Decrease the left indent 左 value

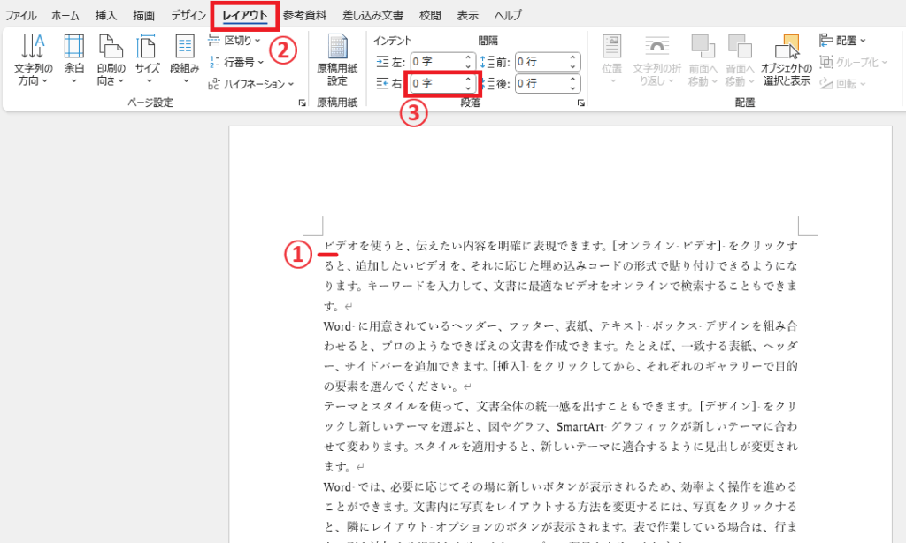[x=468, y=65]
